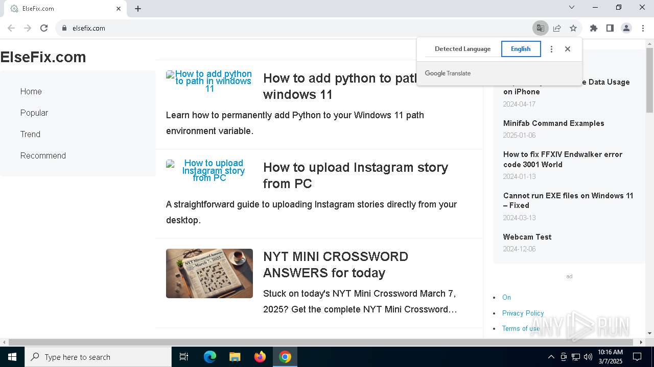Viewport: 654px width, 367px height.
Task: Open network status in system tray
Action: click(x=576, y=357)
